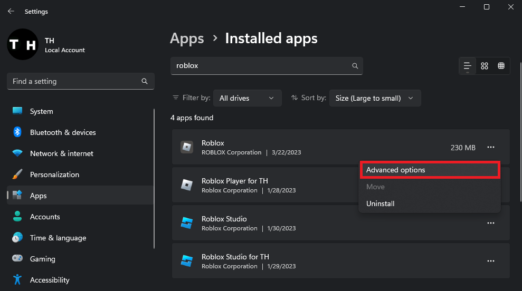This screenshot has width=522, height=291.
Task: Click the TH Local Account profile avatar
Action: [x=22, y=44]
